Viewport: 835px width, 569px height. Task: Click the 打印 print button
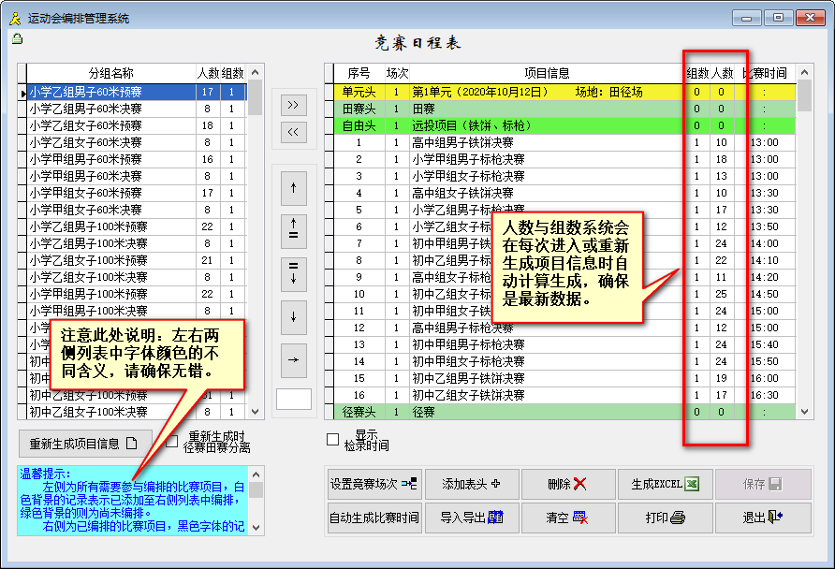(x=665, y=518)
